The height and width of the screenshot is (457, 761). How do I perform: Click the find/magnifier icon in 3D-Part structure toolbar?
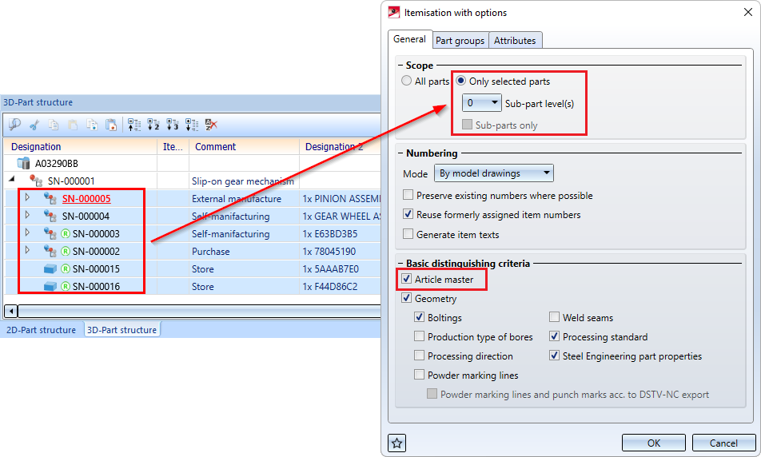pos(14,125)
